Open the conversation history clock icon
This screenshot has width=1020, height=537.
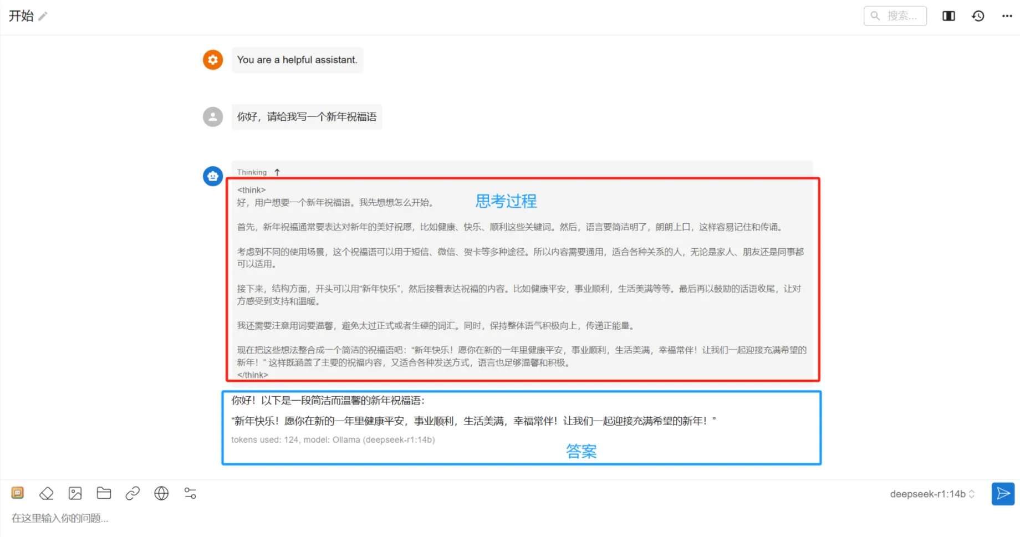(978, 16)
